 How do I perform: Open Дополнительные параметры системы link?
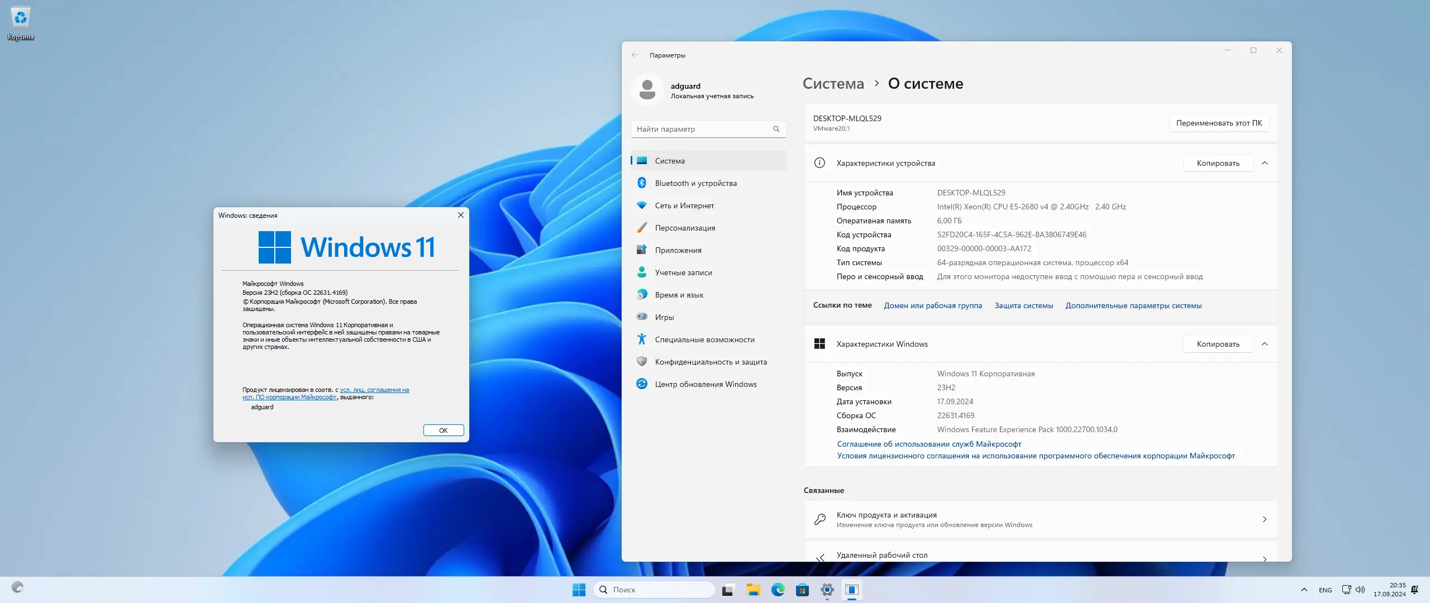[x=1133, y=305]
